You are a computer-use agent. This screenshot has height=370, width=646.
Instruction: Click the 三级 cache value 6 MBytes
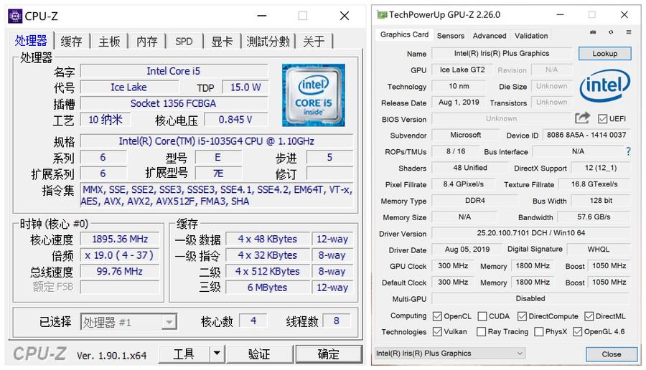click(x=267, y=288)
